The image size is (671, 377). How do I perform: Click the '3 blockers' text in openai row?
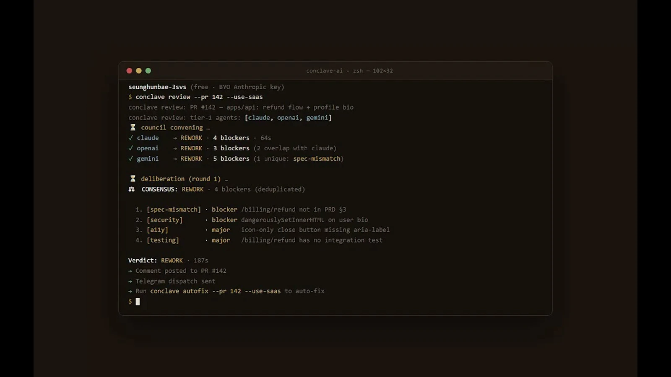tap(231, 148)
